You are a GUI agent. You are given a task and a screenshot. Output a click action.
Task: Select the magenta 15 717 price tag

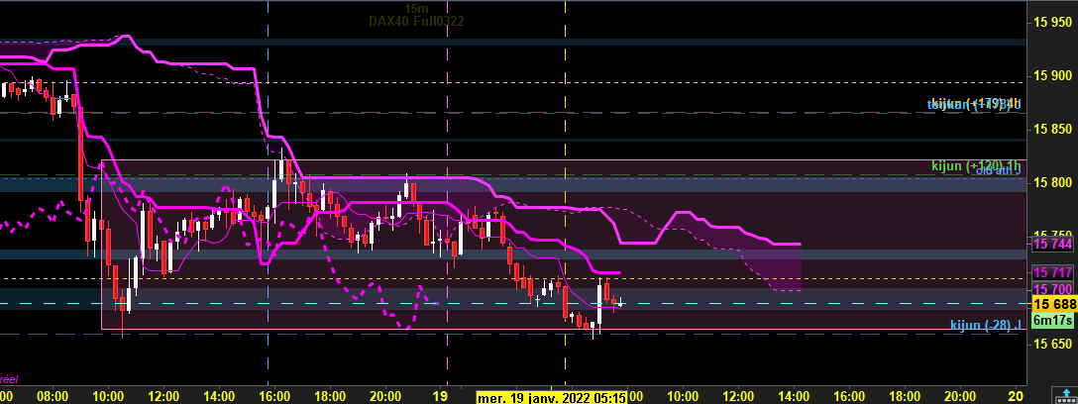point(1051,272)
